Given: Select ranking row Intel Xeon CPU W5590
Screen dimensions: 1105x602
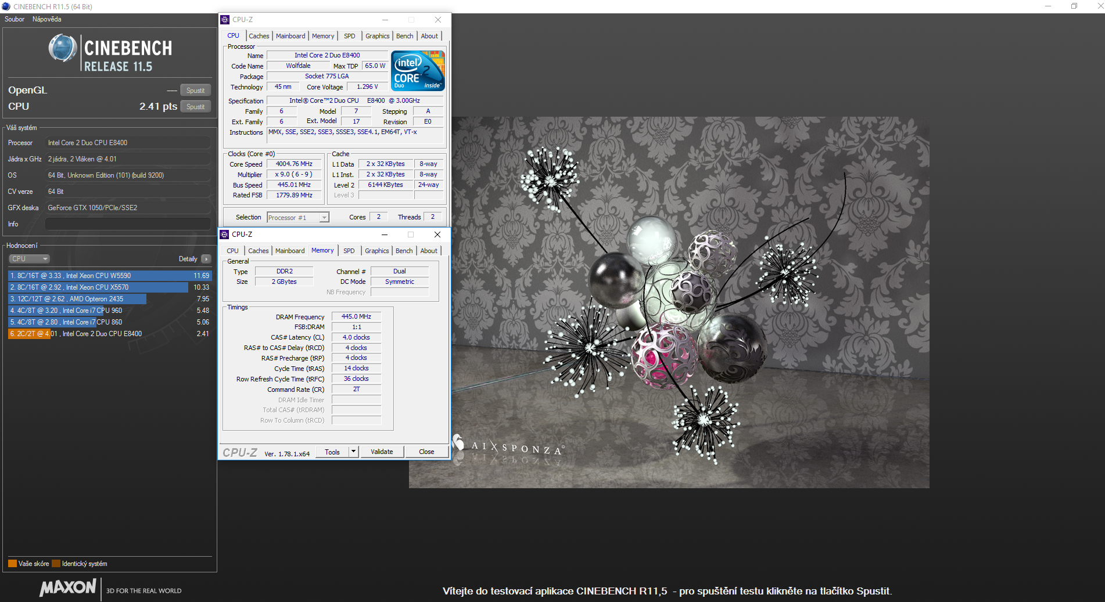Looking at the screenshot, I should click(110, 276).
